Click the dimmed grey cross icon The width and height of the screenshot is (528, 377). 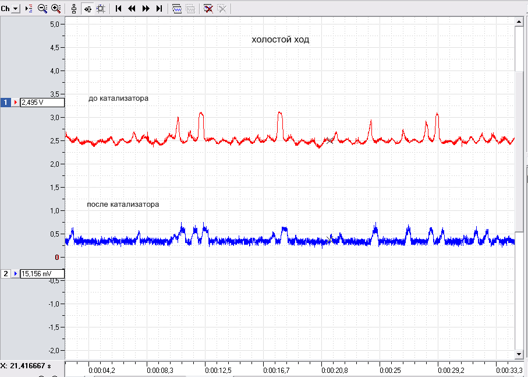(x=222, y=8)
